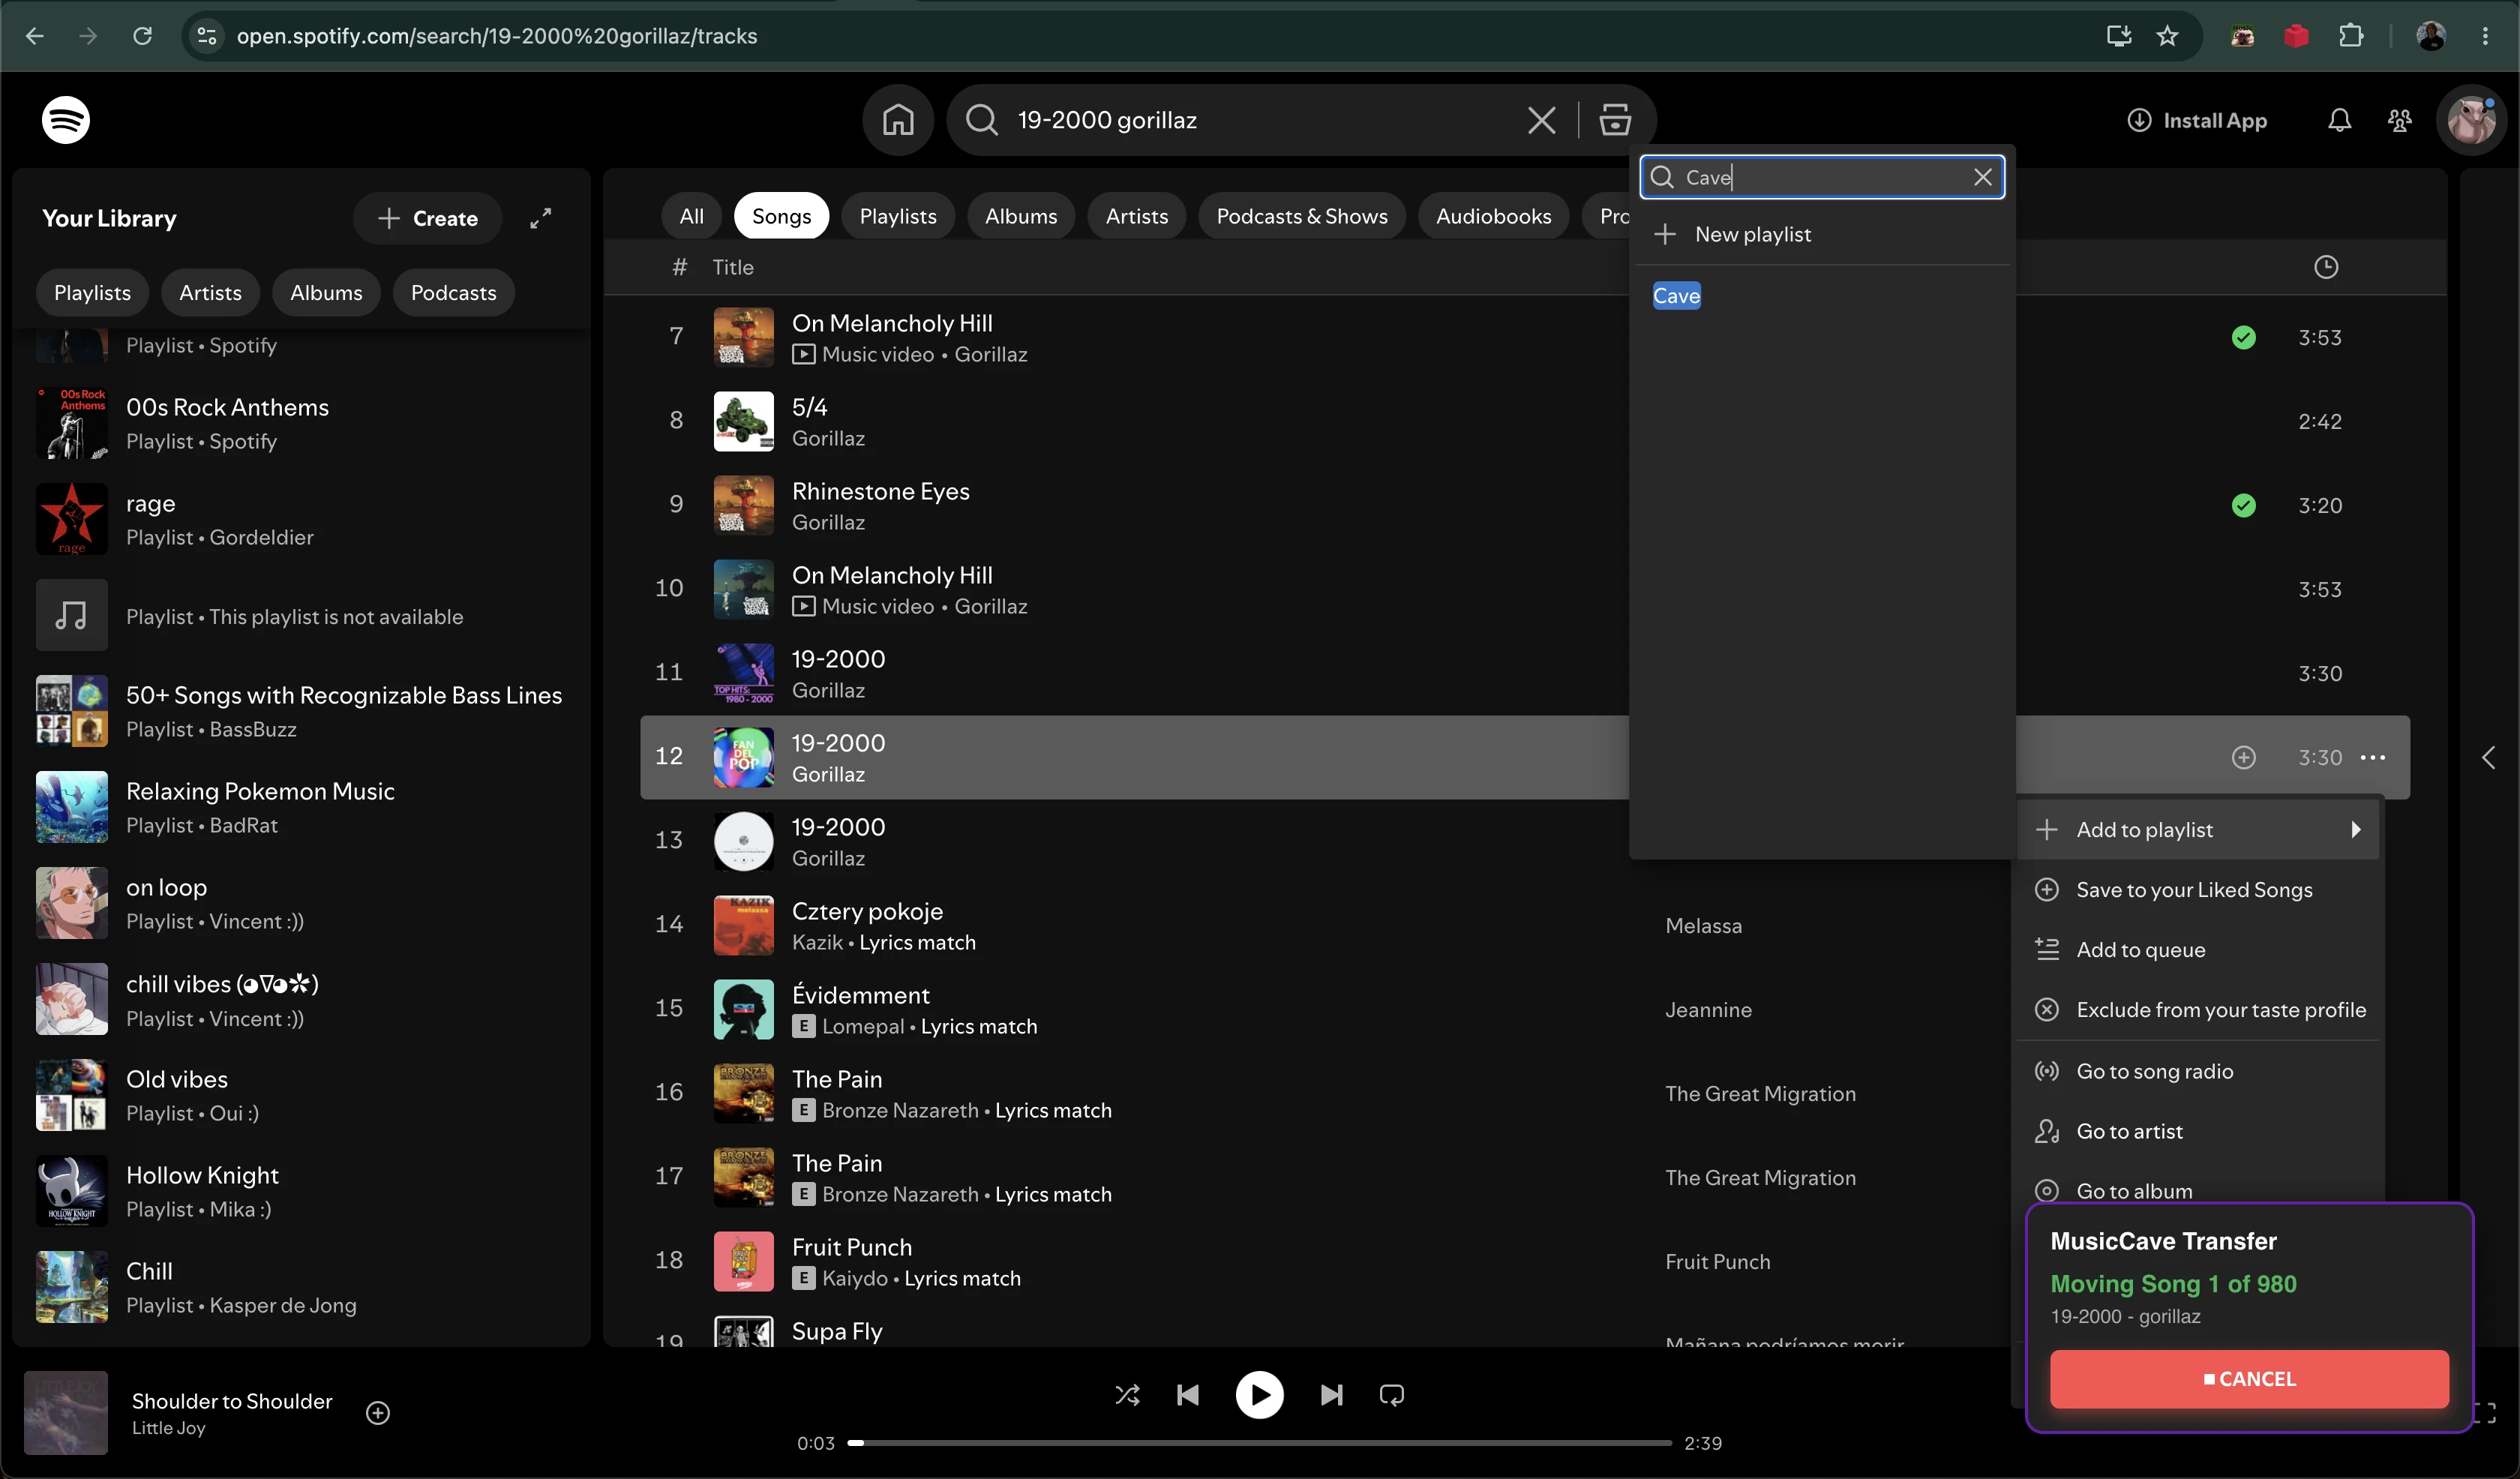
Task: Choose Go to song radio
Action: [2198, 1071]
